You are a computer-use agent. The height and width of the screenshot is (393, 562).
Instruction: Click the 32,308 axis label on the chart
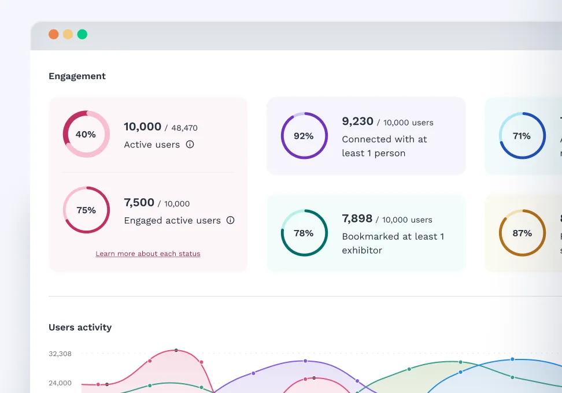point(60,354)
